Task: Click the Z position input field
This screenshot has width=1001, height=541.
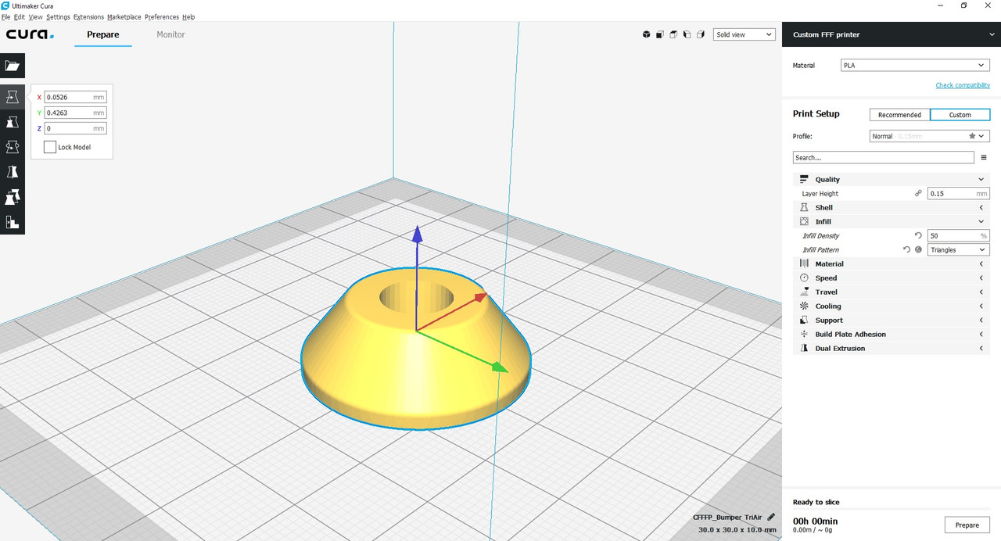Action: point(75,128)
